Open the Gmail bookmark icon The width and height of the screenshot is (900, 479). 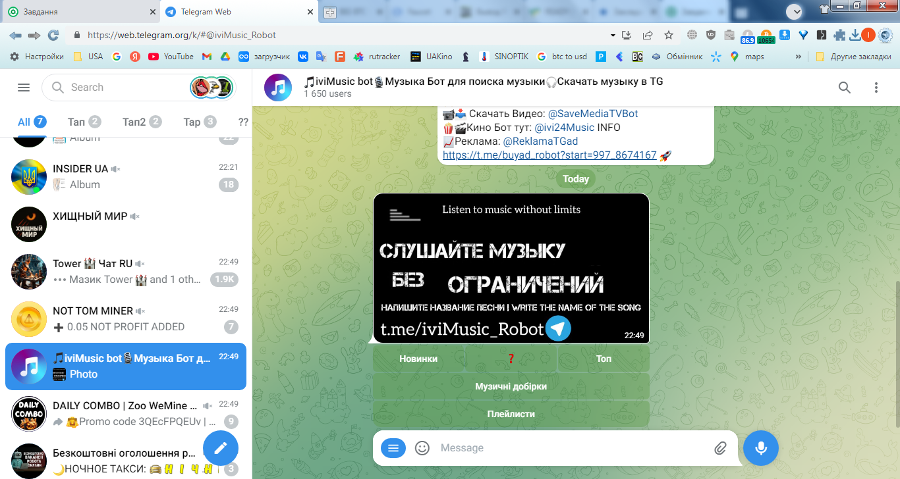tap(206, 57)
